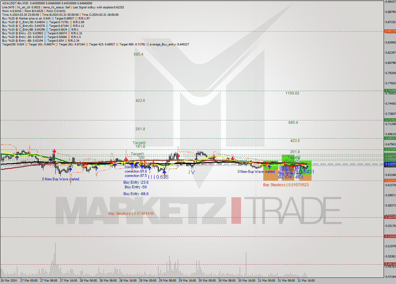Click the red 0.49116 price level tag

390,264
